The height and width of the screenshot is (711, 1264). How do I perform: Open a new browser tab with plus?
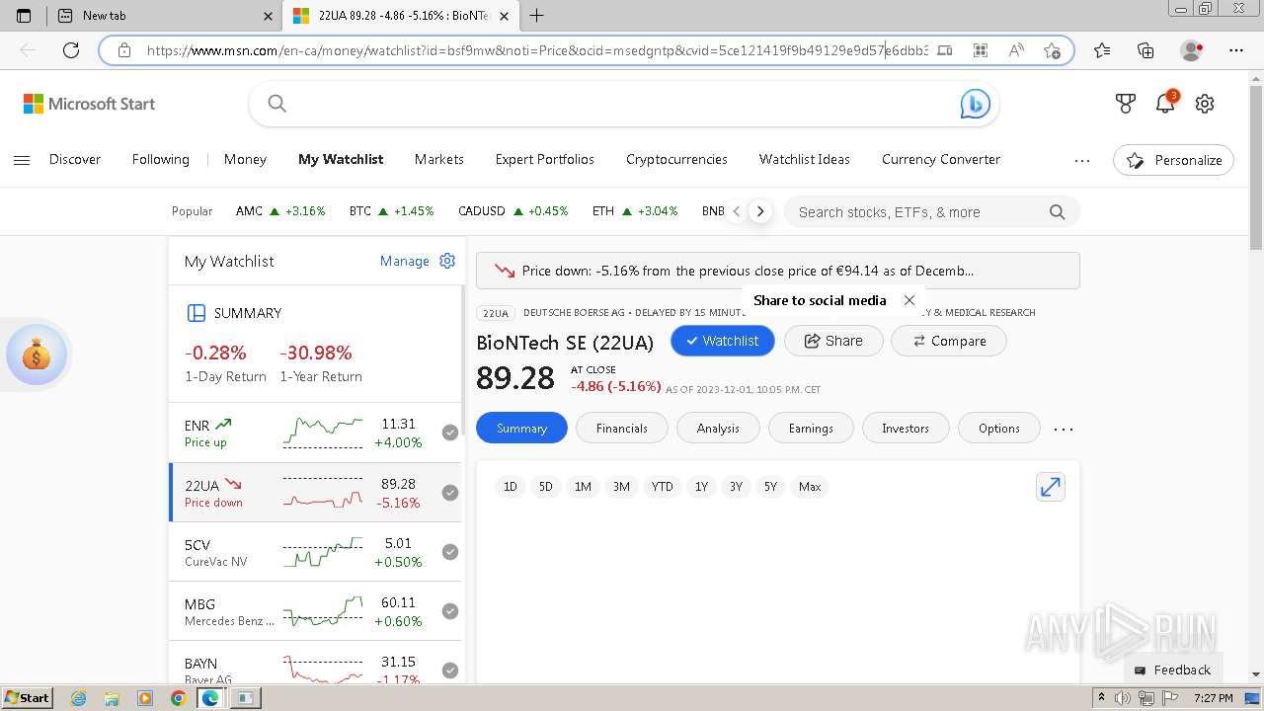tap(536, 16)
